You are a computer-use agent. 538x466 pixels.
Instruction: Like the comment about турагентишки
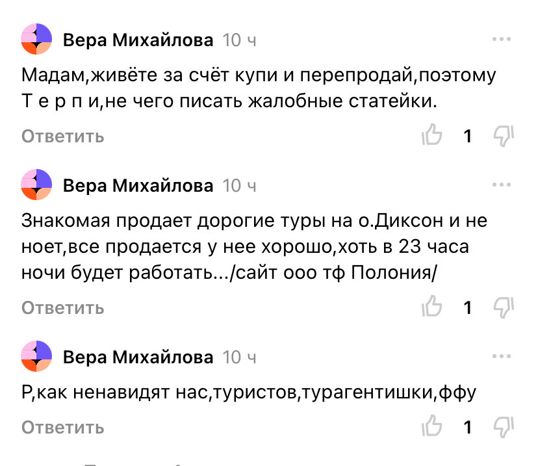[433, 428]
